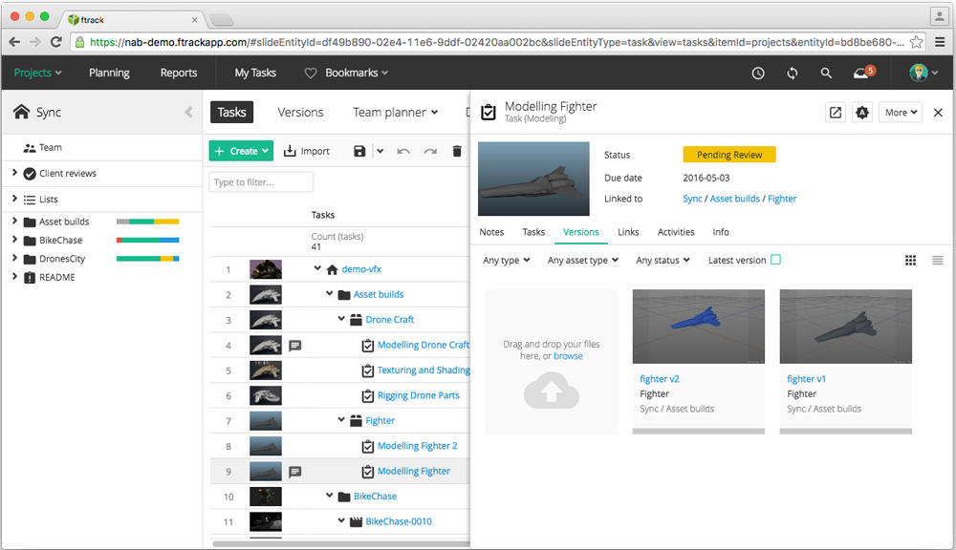
Task: Click the Sync project home icon
Action: pos(21,112)
